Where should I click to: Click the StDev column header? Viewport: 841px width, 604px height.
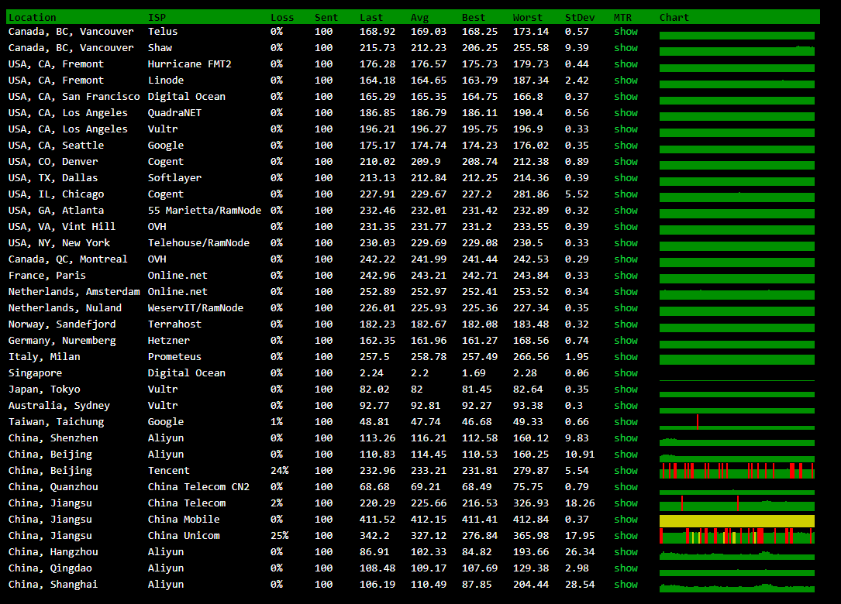pyautogui.click(x=580, y=17)
